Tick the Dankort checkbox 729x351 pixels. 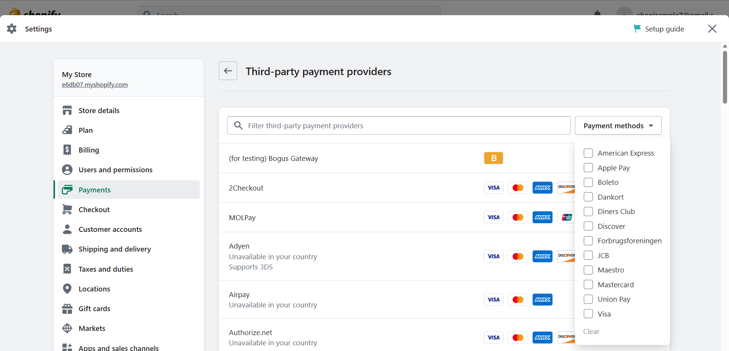[x=588, y=197]
